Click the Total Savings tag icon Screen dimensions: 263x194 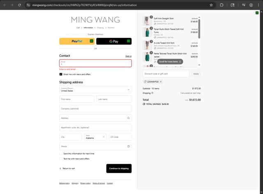[x=144, y=104]
